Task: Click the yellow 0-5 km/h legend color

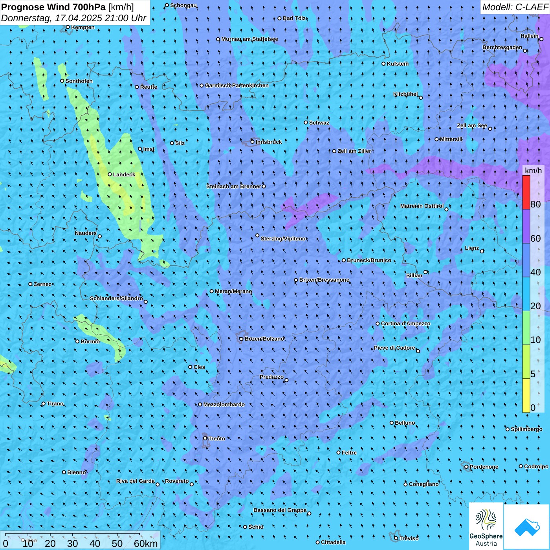Action: pyautogui.click(x=526, y=396)
